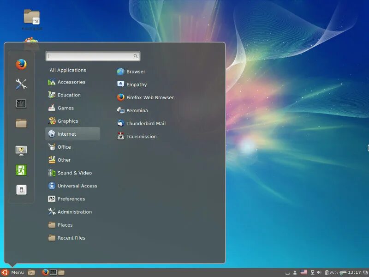Screen dimensions: 369x277
Task: Launch Thunderbird Mail
Action: [x=147, y=123]
